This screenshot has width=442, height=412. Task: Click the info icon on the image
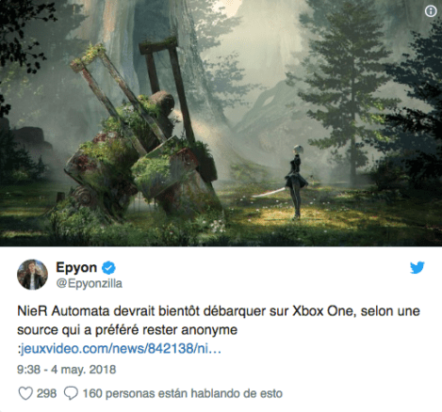(431, 11)
